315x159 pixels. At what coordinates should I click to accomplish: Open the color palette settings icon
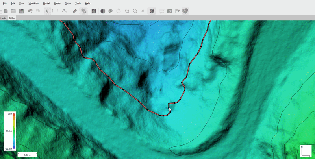coord(111,11)
